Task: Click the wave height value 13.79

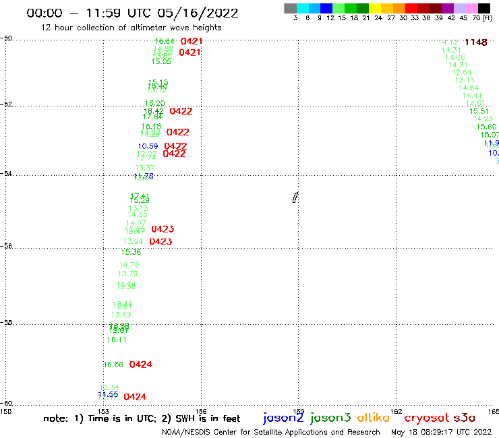Action: pos(128,274)
